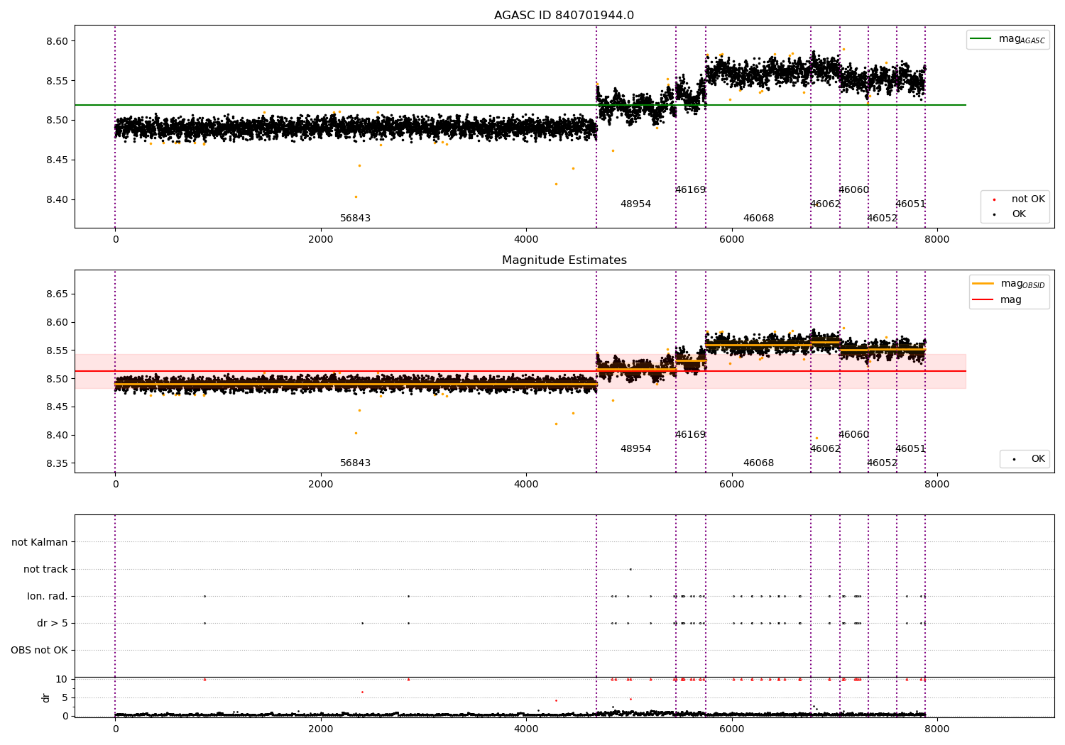Click the 2000 x-tick under the top plot

click(321, 240)
